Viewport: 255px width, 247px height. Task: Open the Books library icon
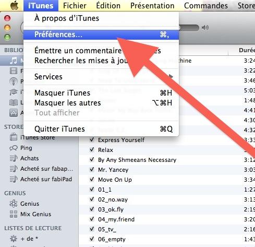coord(14,102)
